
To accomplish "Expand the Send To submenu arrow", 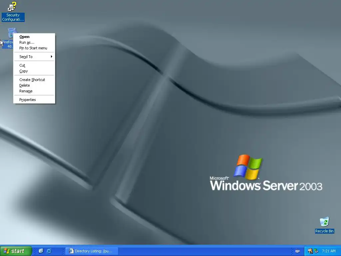I will pos(52,57).
